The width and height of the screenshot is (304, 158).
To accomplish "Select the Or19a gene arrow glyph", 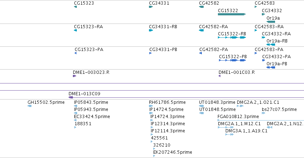I will (x=271, y=22).
